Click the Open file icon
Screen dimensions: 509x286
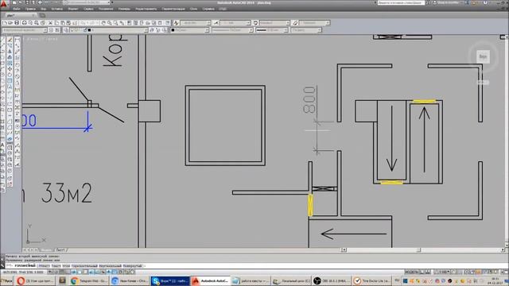pos(10,23)
